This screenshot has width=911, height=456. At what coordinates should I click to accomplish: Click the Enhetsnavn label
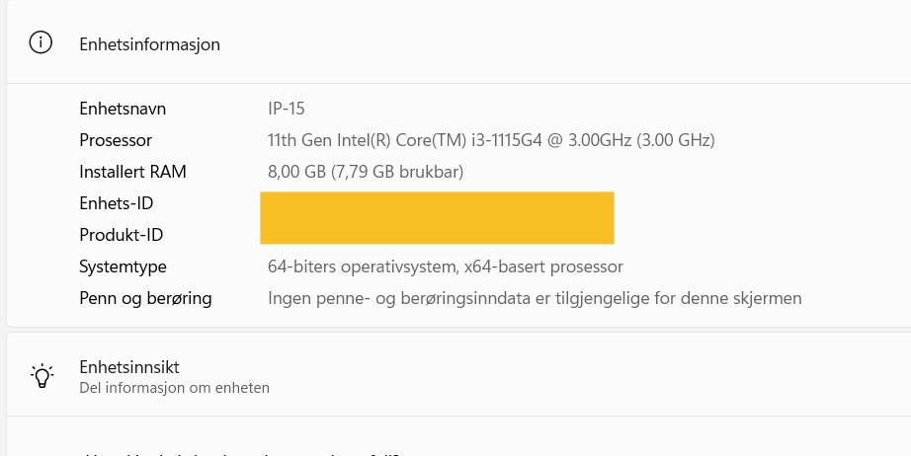pyautogui.click(x=123, y=109)
